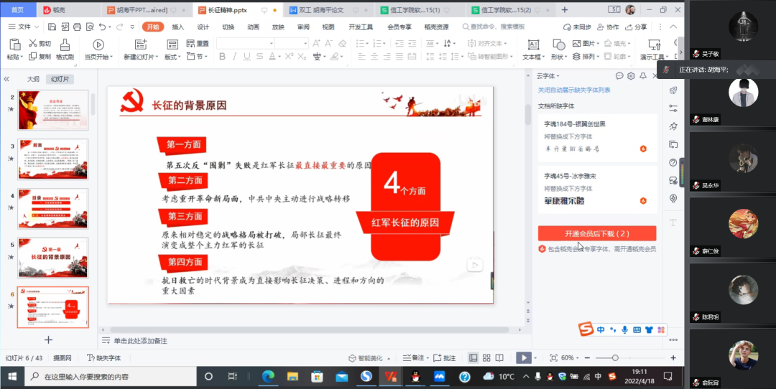The height and width of the screenshot is (389, 776).
Task: Click the Collaborate (协作) button
Action: [608, 27]
